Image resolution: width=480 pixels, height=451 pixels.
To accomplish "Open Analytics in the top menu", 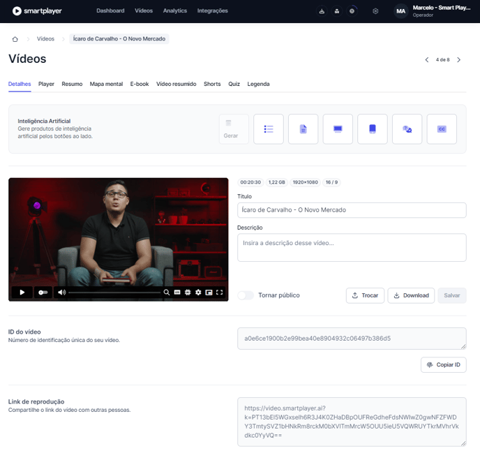I will click(174, 11).
